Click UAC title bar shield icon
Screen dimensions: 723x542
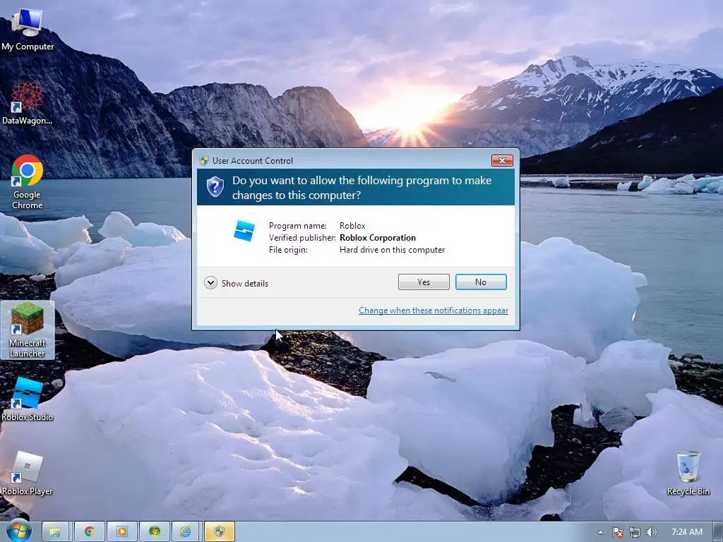pos(204,160)
